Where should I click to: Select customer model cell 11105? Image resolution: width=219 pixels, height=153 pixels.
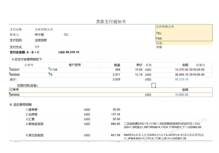(x=53, y=70)
